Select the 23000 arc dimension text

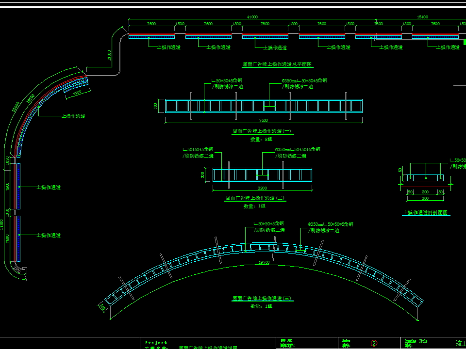coord(16,107)
